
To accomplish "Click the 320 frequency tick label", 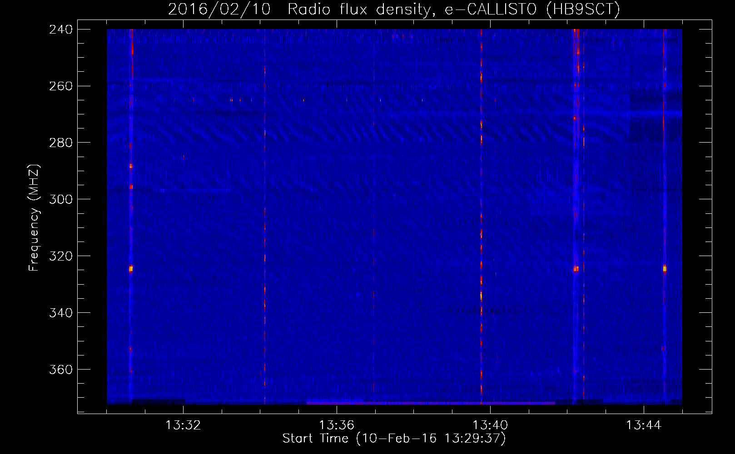I will (x=61, y=256).
